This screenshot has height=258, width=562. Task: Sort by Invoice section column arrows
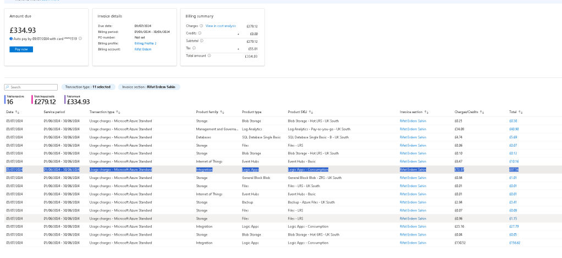(426, 113)
